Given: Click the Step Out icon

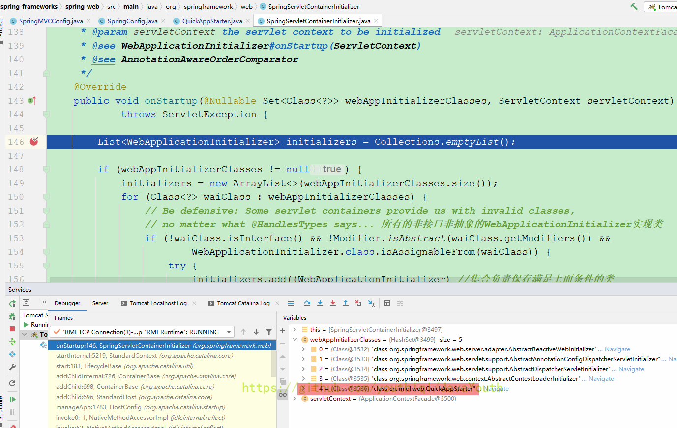Looking at the screenshot, I should coord(346,303).
